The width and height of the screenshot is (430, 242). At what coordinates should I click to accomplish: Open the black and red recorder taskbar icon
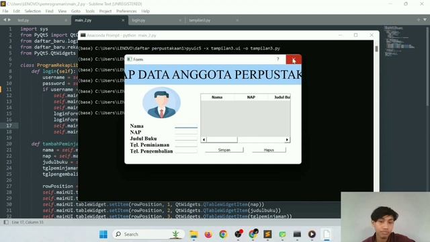pyautogui.click(x=239, y=234)
